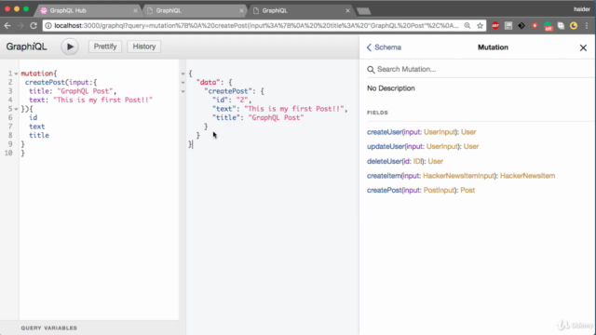
Task: Open a new browser tab
Action: pos(364,11)
